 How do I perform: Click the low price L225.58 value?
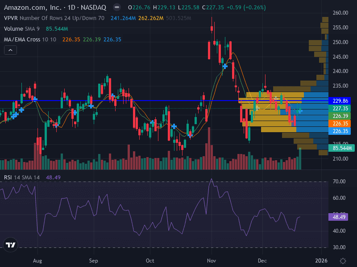point(189,8)
